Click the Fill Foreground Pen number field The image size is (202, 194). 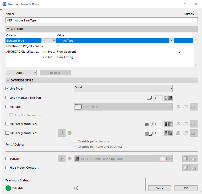(158, 124)
